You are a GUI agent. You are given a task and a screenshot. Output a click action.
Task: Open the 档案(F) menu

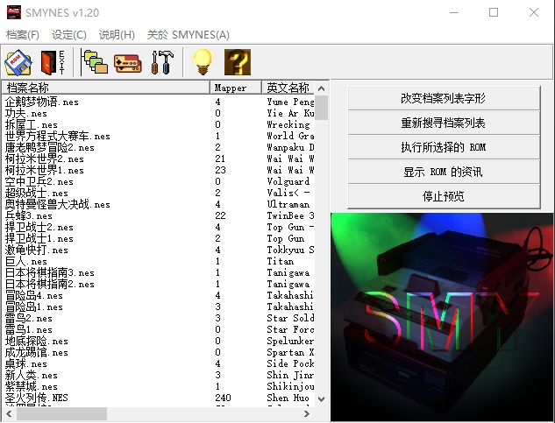coord(23,35)
